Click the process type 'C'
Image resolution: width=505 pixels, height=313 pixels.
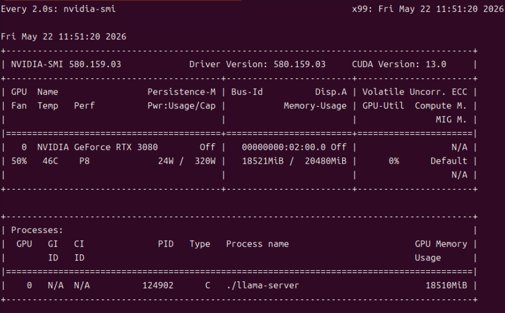click(x=208, y=285)
